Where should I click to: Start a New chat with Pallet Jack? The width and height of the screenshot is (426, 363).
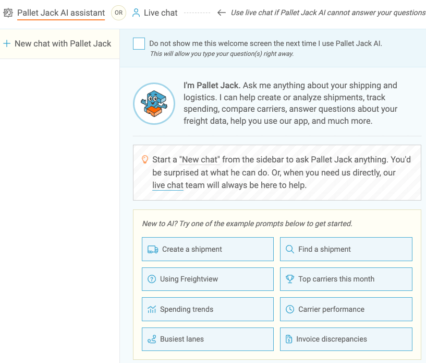[x=60, y=44]
